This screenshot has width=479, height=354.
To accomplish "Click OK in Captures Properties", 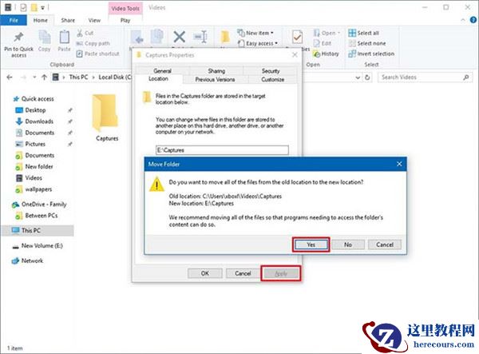I will coord(205,273).
